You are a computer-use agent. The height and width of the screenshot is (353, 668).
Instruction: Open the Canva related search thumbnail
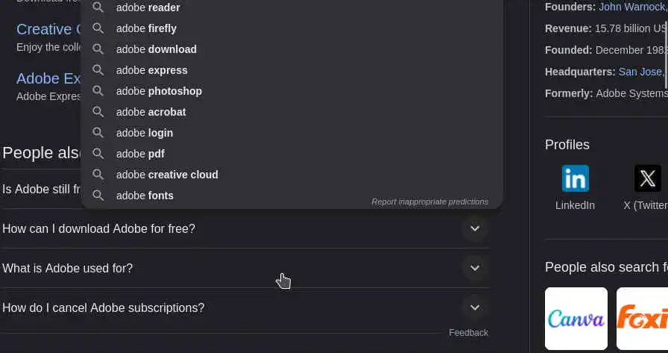click(576, 319)
